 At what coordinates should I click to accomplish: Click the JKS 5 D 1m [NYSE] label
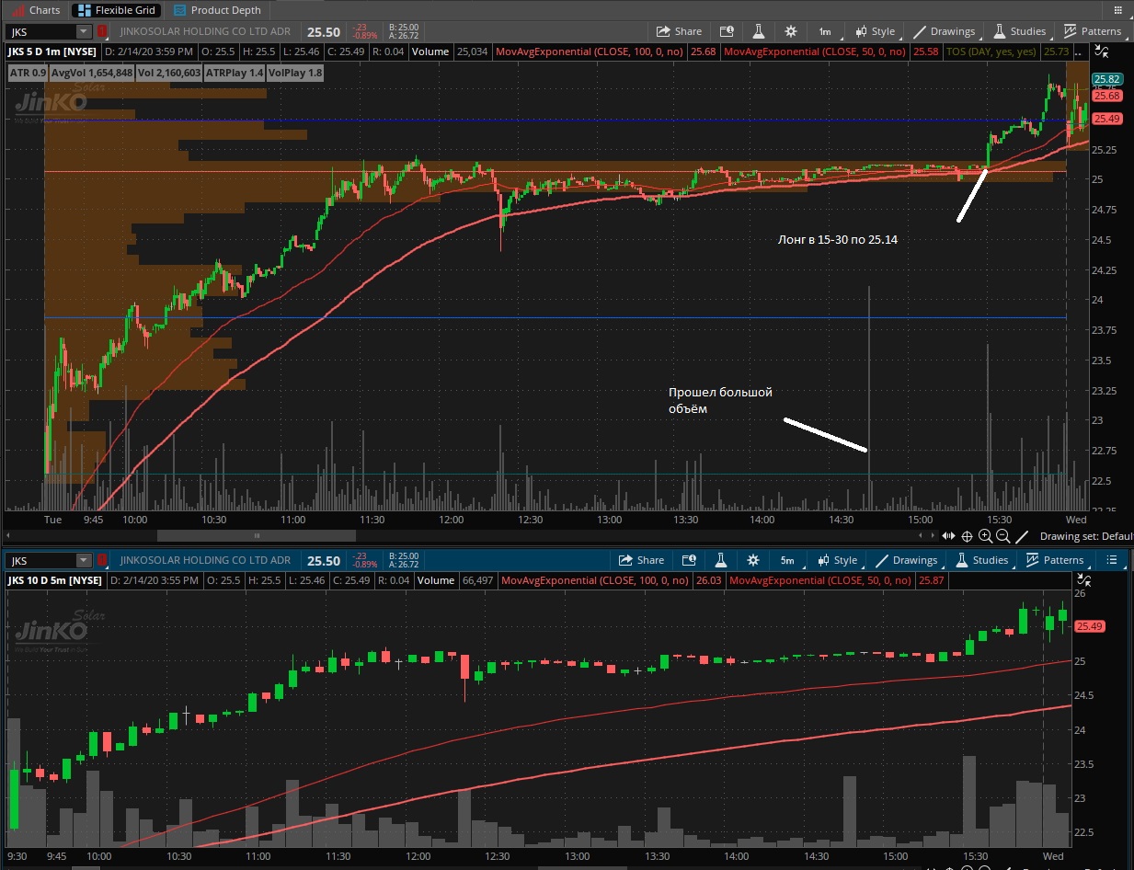click(52, 52)
